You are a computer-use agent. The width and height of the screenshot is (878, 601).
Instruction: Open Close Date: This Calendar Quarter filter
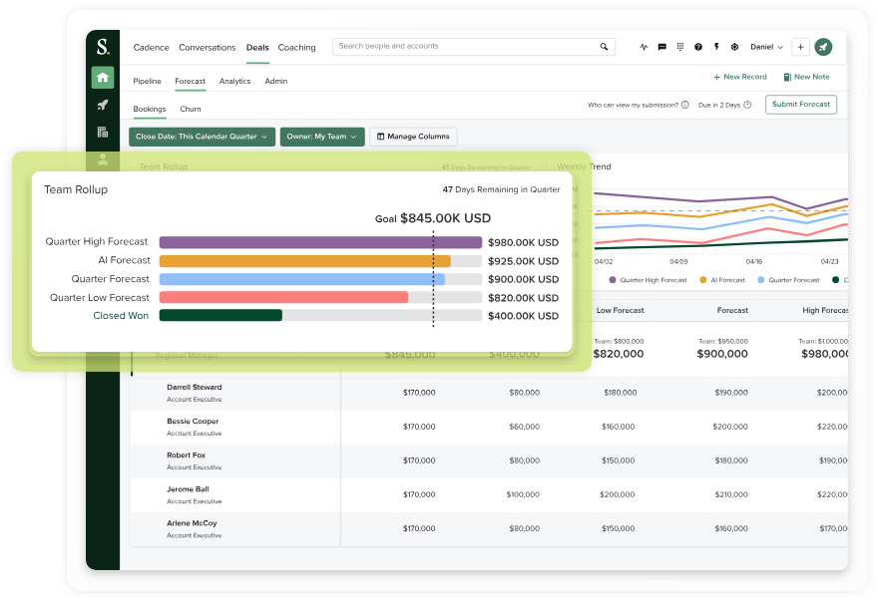coord(203,137)
